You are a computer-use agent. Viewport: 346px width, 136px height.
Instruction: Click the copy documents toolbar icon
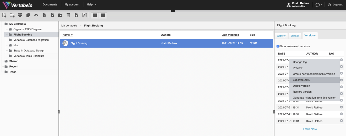click(28, 15)
